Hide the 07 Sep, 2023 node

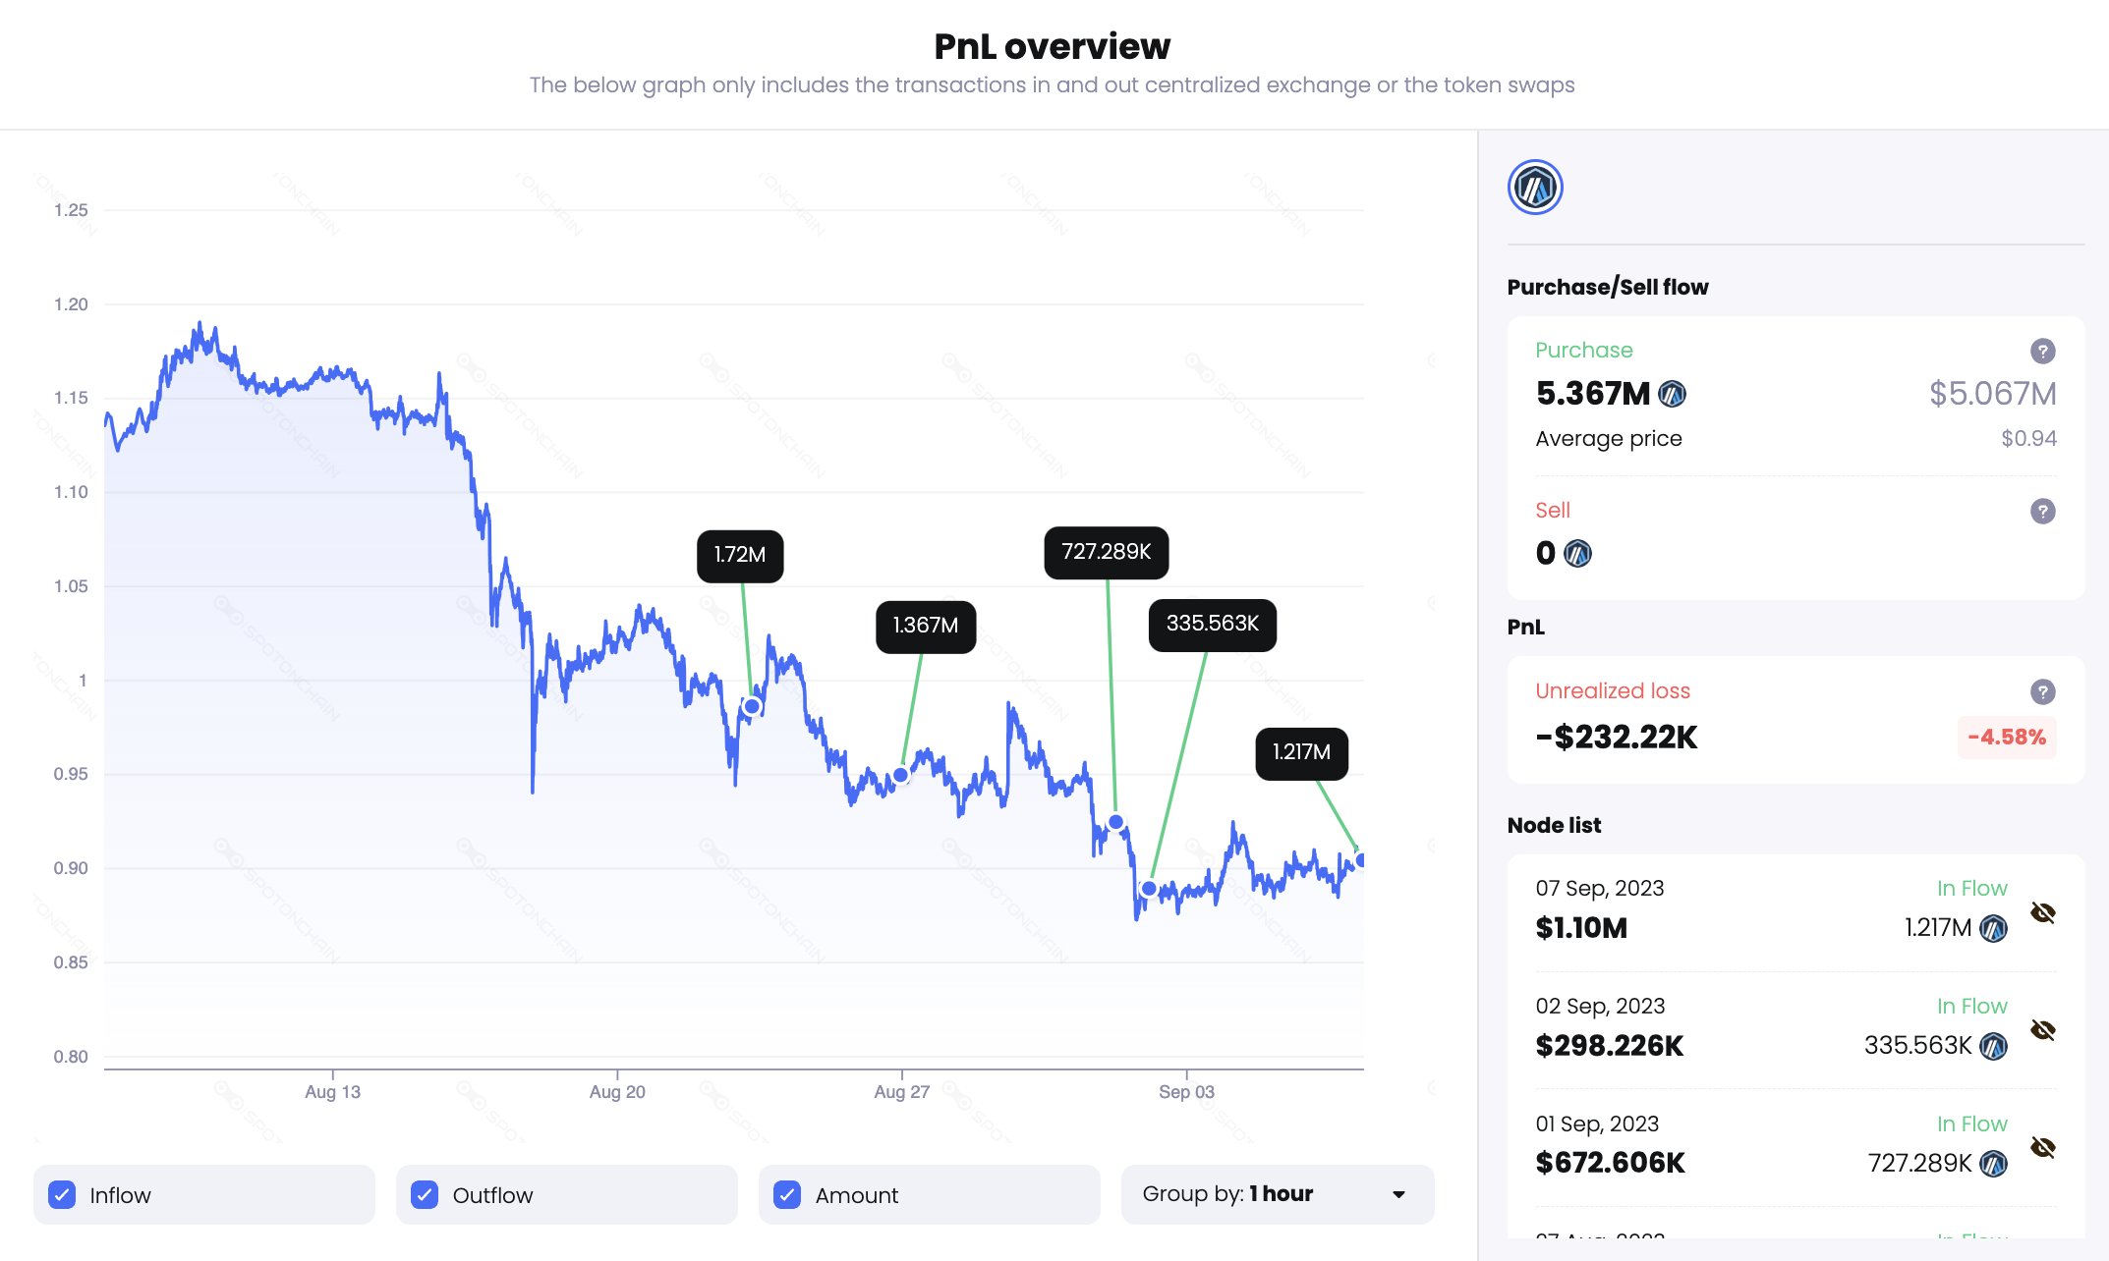[x=2043, y=912]
